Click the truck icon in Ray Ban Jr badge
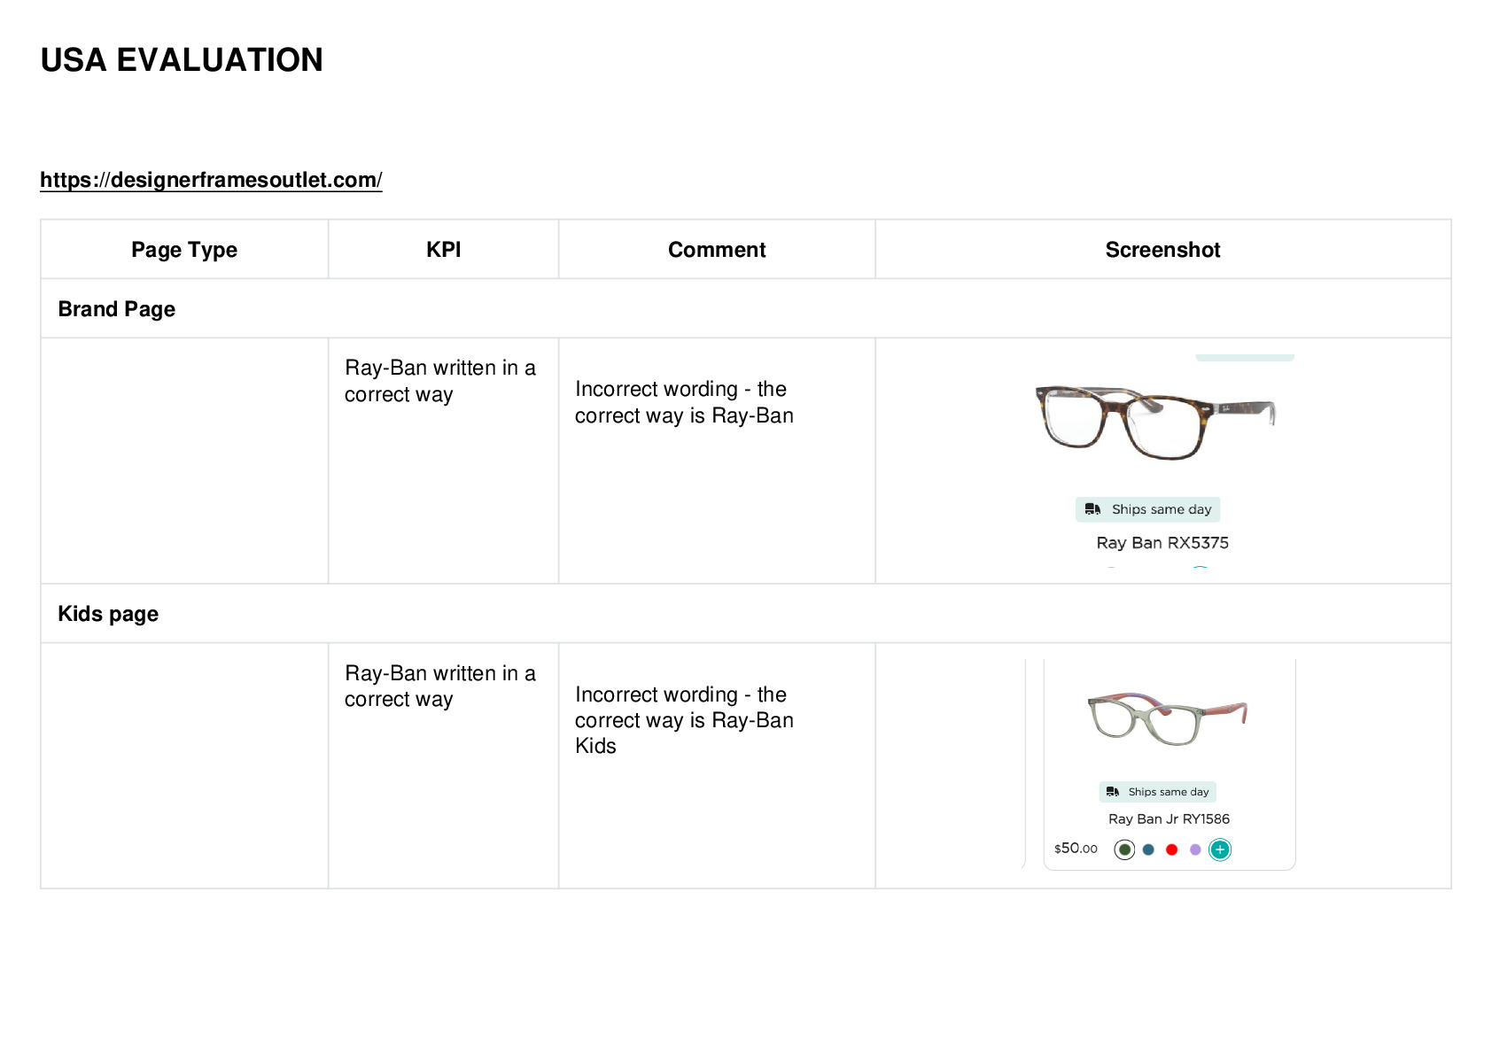 pos(1113,792)
